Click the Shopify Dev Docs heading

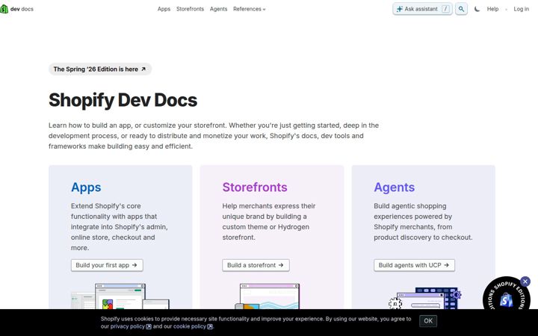tap(123, 100)
